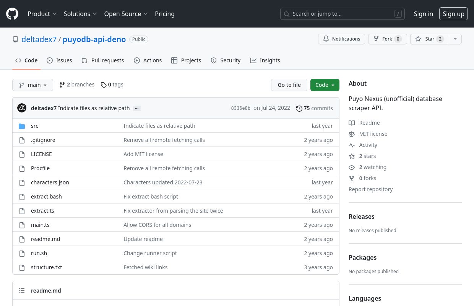This screenshot has height=306, width=474.
Task: Switch to the Insights tab
Action: click(x=265, y=60)
